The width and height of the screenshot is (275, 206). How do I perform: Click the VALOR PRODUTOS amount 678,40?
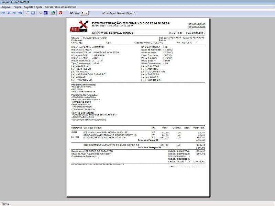pos(201,151)
